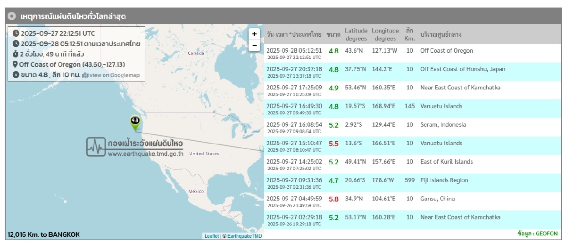Zoom in on the earthquake map
Viewport: 566px width, 242px height.
tap(254, 34)
